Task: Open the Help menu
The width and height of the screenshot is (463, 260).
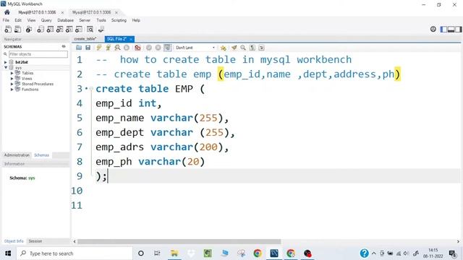Action: pyautogui.click(x=136, y=20)
